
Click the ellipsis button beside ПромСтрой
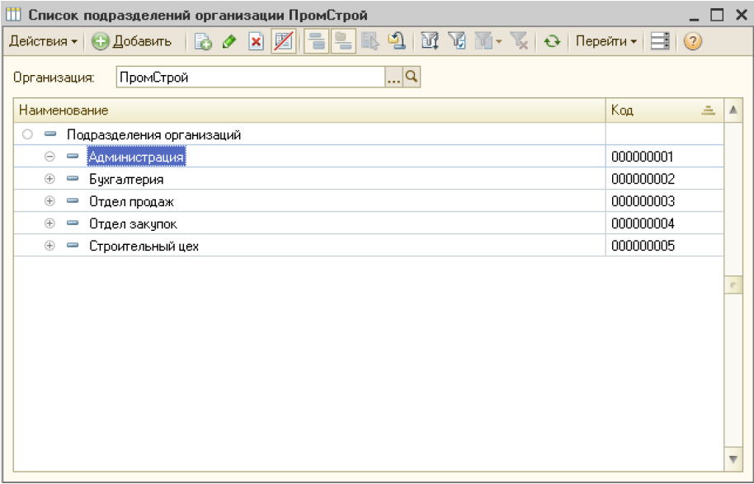(x=393, y=78)
